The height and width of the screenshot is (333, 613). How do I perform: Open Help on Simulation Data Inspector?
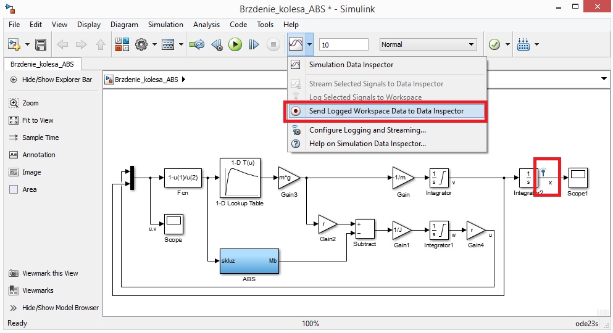(387, 144)
